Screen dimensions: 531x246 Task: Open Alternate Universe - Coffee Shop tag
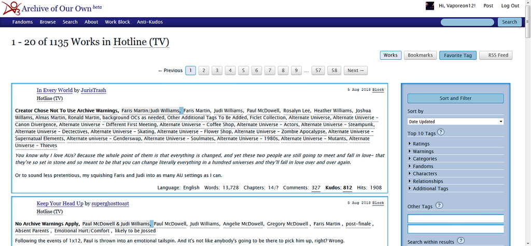(x=197, y=125)
